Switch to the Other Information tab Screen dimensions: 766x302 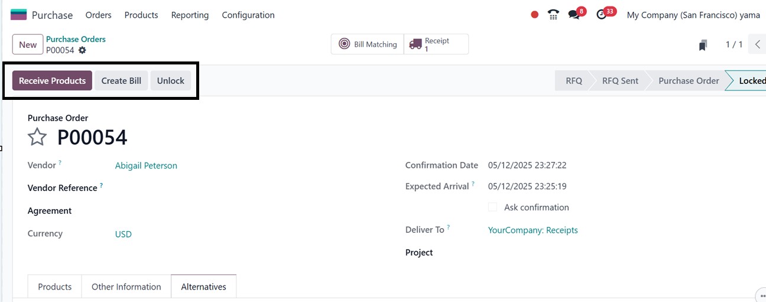pyautogui.click(x=126, y=287)
